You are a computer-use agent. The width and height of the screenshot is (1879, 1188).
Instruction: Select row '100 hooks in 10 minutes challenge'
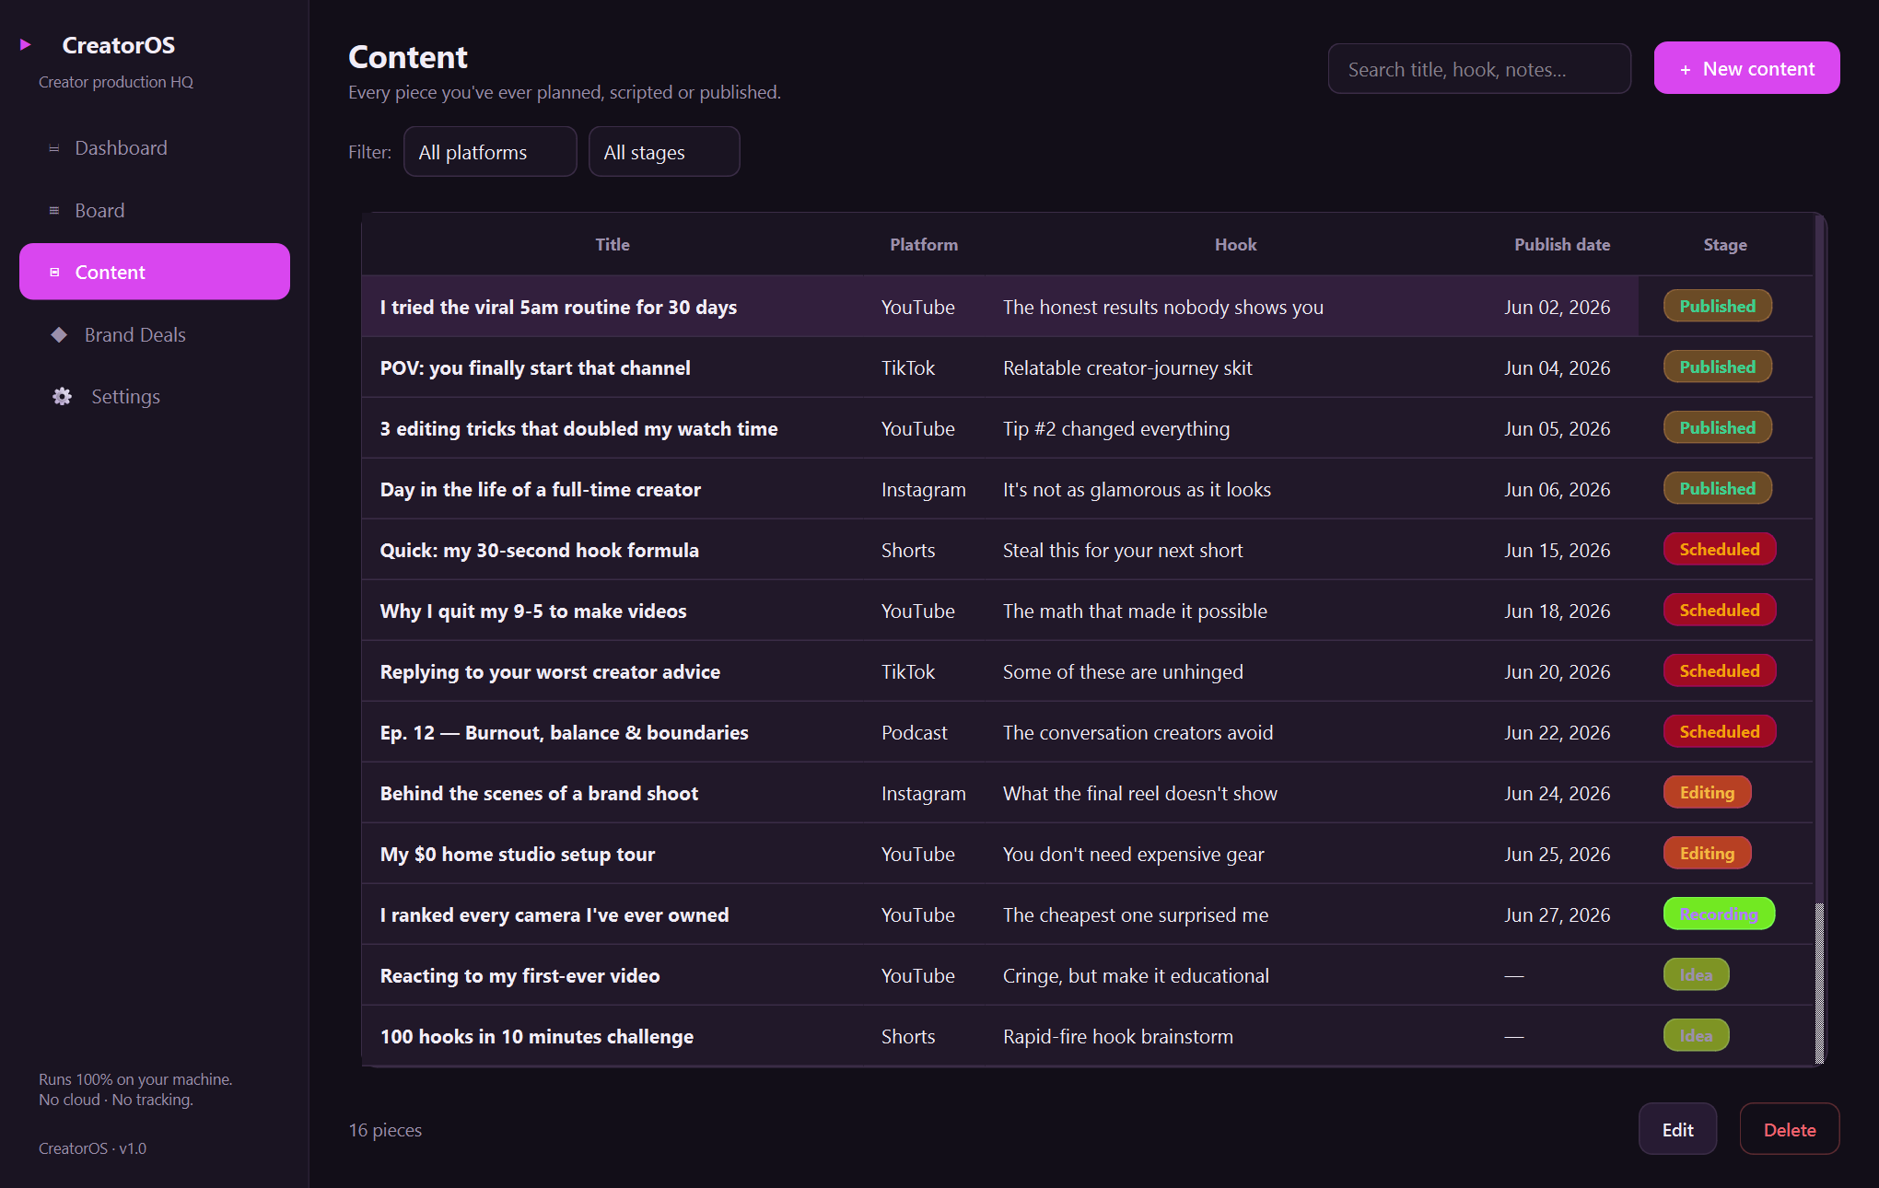[x=1087, y=1036]
